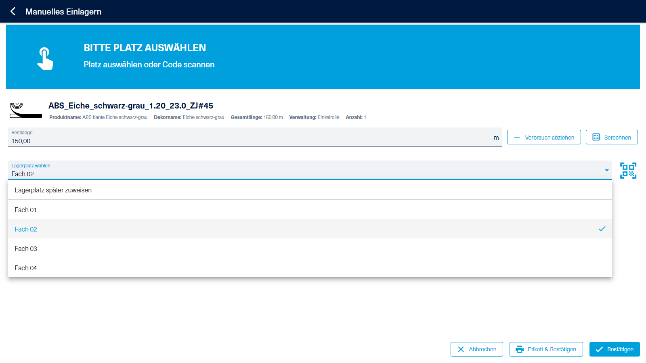Click Verbrauch abziehen button

coord(544,137)
